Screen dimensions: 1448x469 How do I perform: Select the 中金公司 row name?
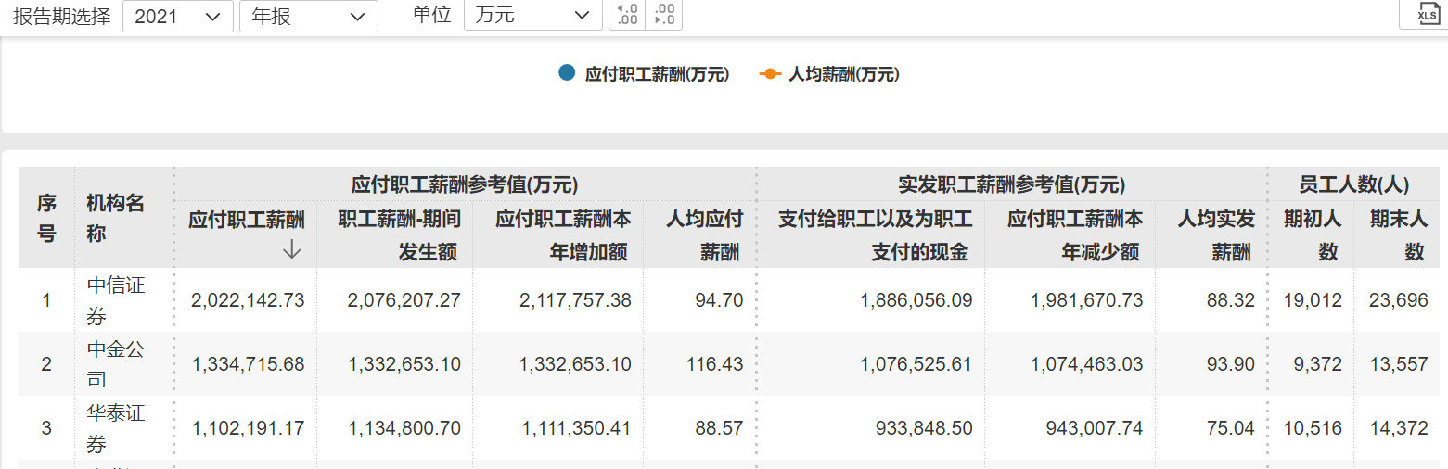(x=116, y=364)
